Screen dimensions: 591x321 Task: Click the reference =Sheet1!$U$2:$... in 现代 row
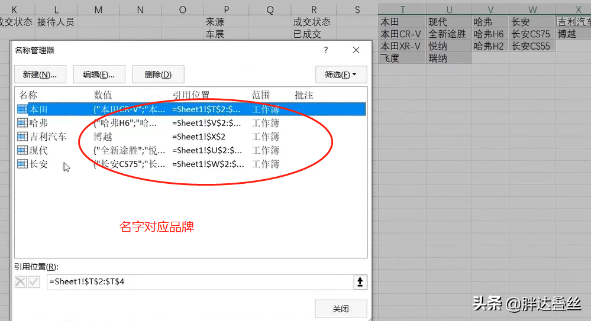click(x=207, y=150)
